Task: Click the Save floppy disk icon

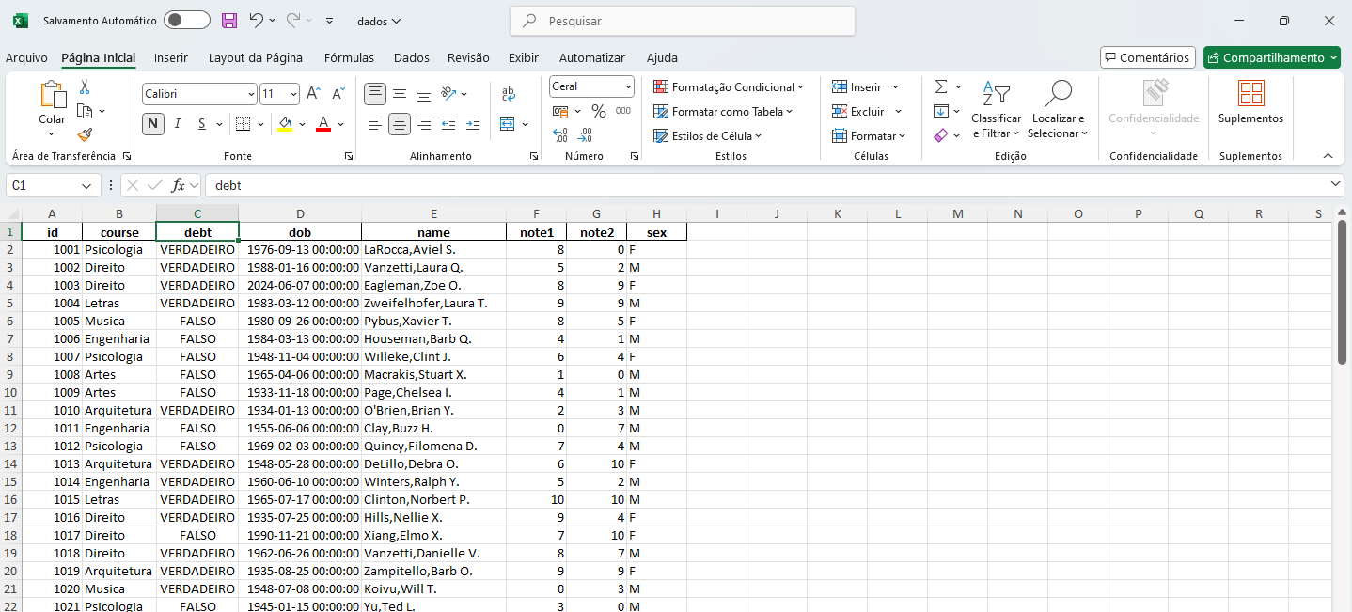Action: (x=229, y=21)
